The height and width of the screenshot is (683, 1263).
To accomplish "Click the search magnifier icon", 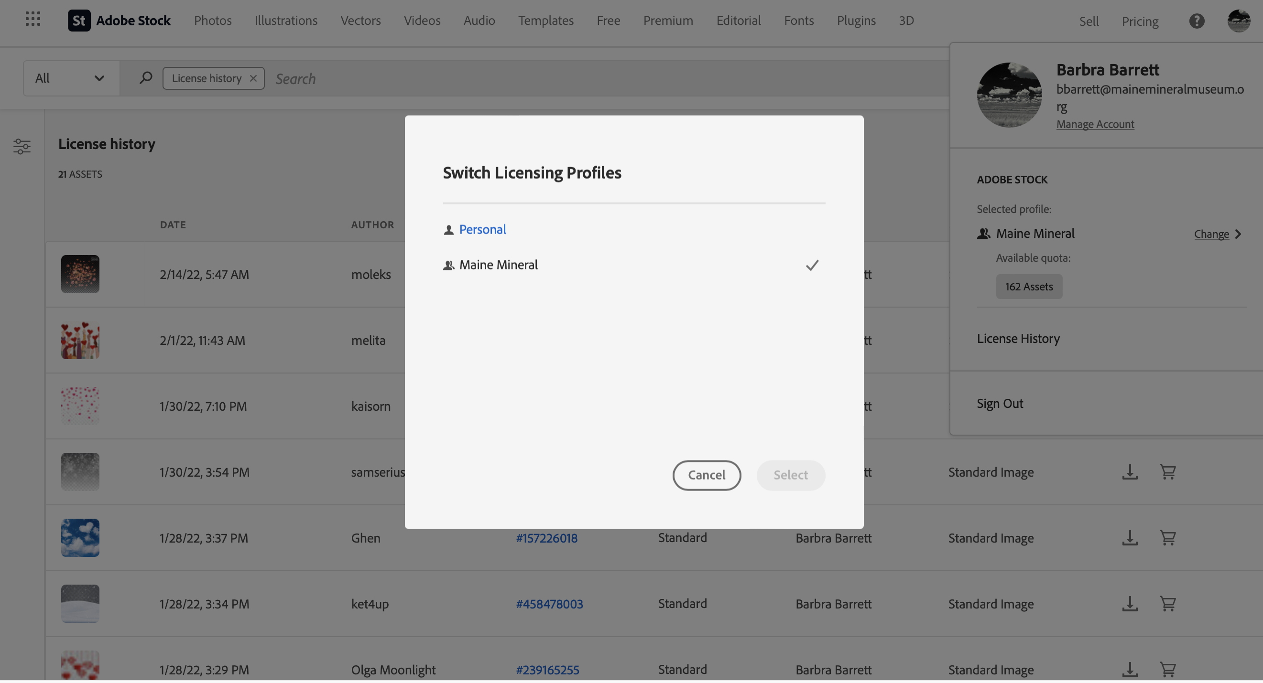I will [x=145, y=77].
